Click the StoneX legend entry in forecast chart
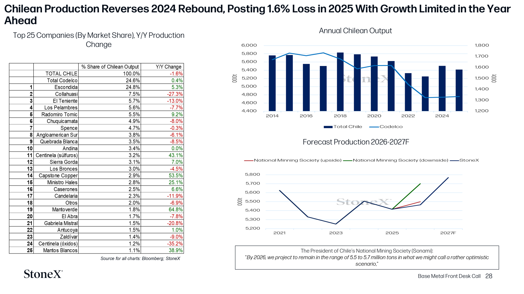This screenshot has width=524, height=294. [x=464, y=160]
